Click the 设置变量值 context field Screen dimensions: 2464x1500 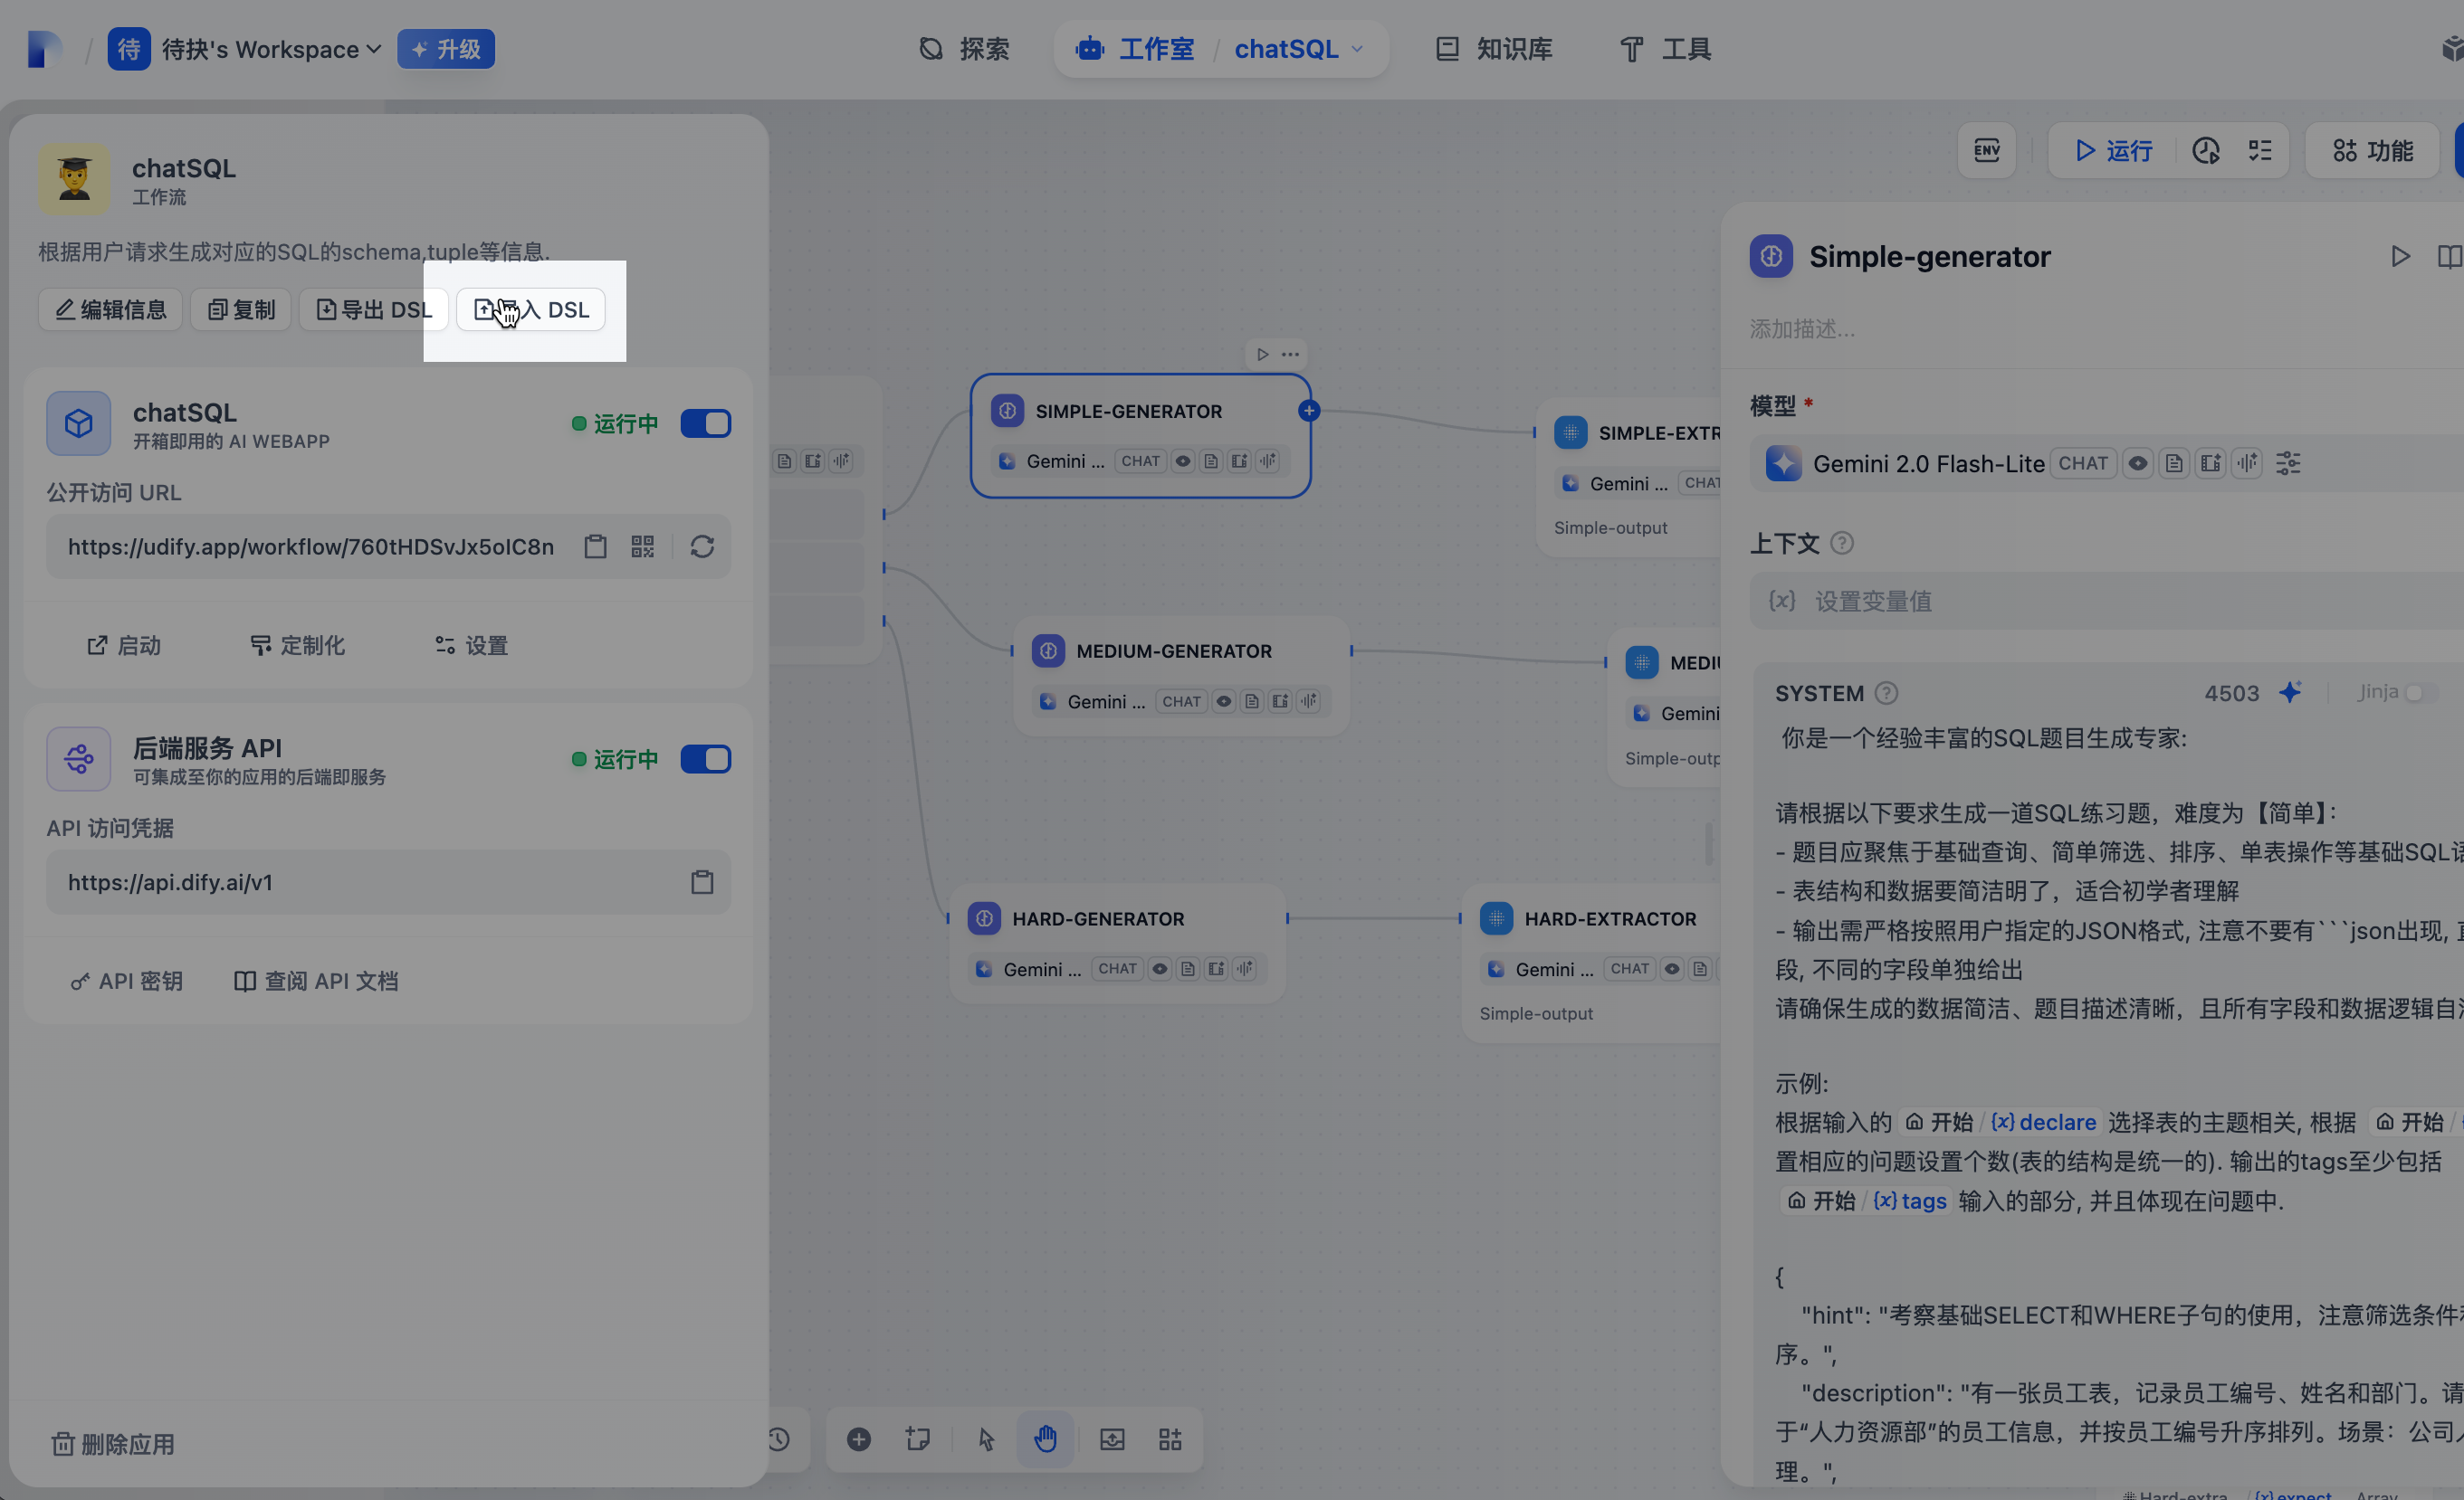(x=1872, y=602)
